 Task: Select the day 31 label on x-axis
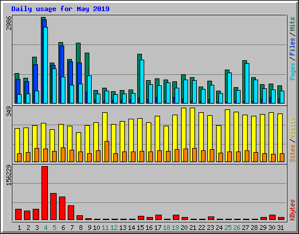click(x=280, y=228)
